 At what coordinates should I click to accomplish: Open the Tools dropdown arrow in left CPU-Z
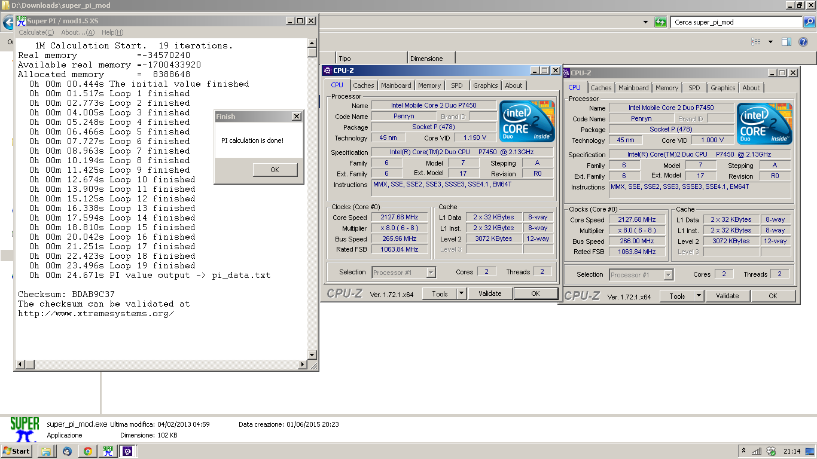[461, 293]
